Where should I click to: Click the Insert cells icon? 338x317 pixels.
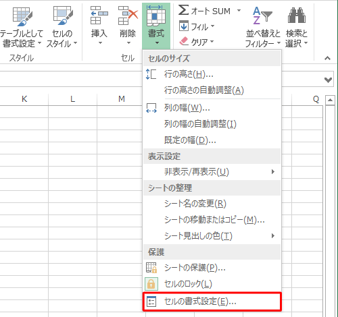pos(99,16)
